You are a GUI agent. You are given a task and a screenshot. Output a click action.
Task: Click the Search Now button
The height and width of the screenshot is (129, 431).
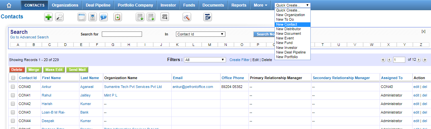tap(264, 34)
